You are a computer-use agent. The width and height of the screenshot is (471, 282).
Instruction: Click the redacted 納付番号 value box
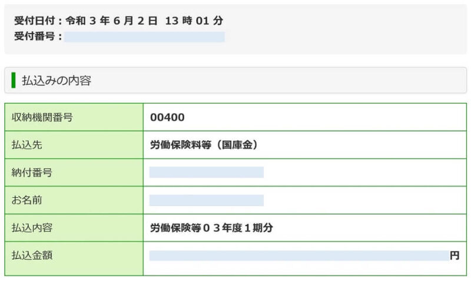207,172
